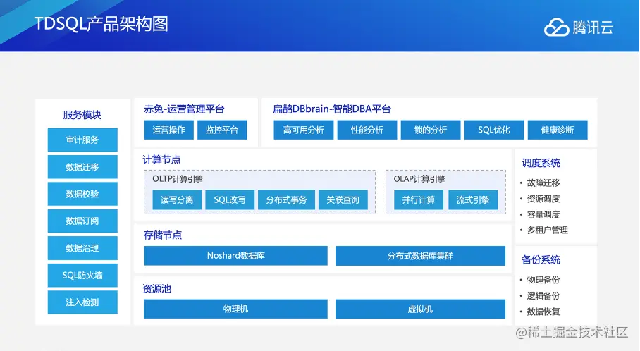Image resolution: width=640 pixels, height=351 pixels.
Task: Click the Tencent Cloud logo icon
Action: coord(556,27)
